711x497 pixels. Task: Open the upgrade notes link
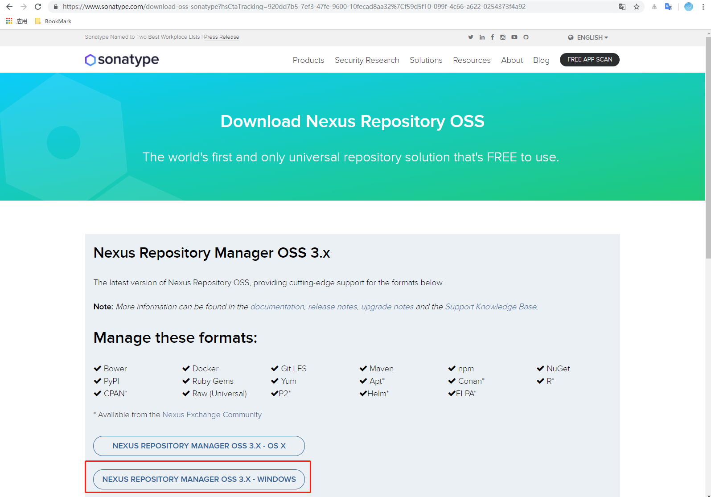click(387, 307)
